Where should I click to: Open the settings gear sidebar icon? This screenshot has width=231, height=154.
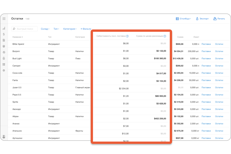[x=4, y=70]
